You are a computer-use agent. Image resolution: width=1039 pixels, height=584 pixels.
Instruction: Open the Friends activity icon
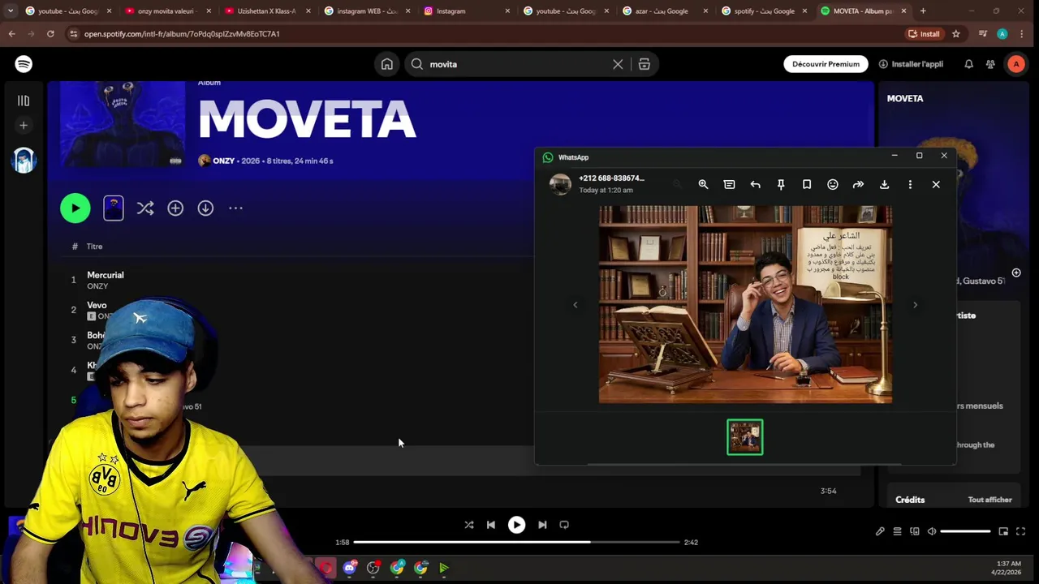coord(990,64)
